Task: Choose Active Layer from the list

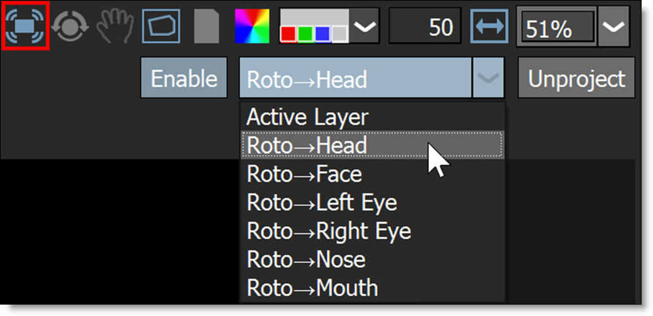Action: click(307, 117)
